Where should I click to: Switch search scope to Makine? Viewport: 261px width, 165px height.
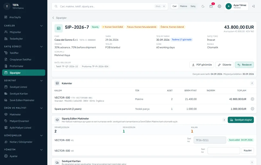click(184, 6)
